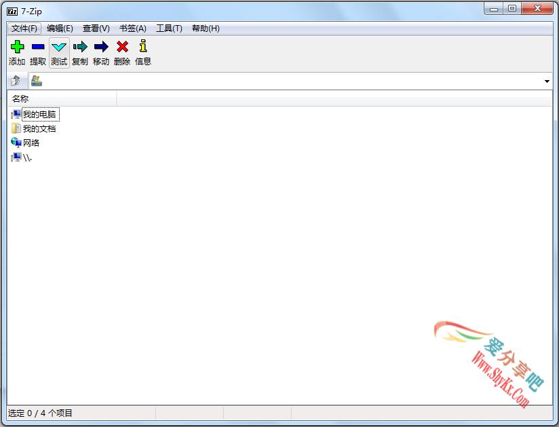The height and width of the screenshot is (427, 559).
Task: Open the View (查看) menu
Action: point(96,29)
